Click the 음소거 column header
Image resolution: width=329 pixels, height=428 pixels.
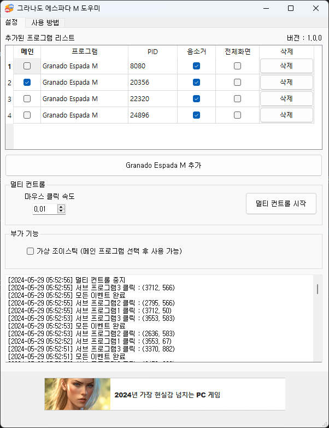[196, 51]
